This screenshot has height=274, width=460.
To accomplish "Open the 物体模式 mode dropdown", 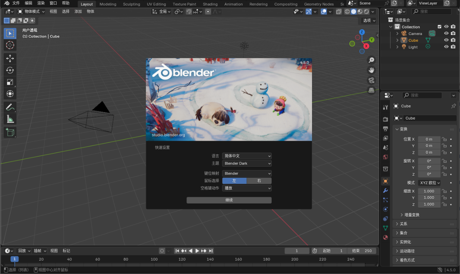I will tap(31, 12).
